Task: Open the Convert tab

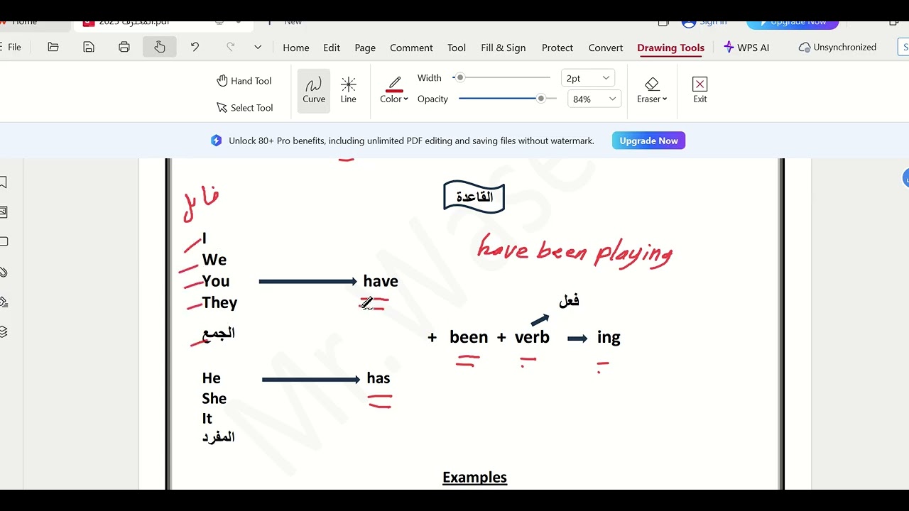Action: (x=606, y=48)
